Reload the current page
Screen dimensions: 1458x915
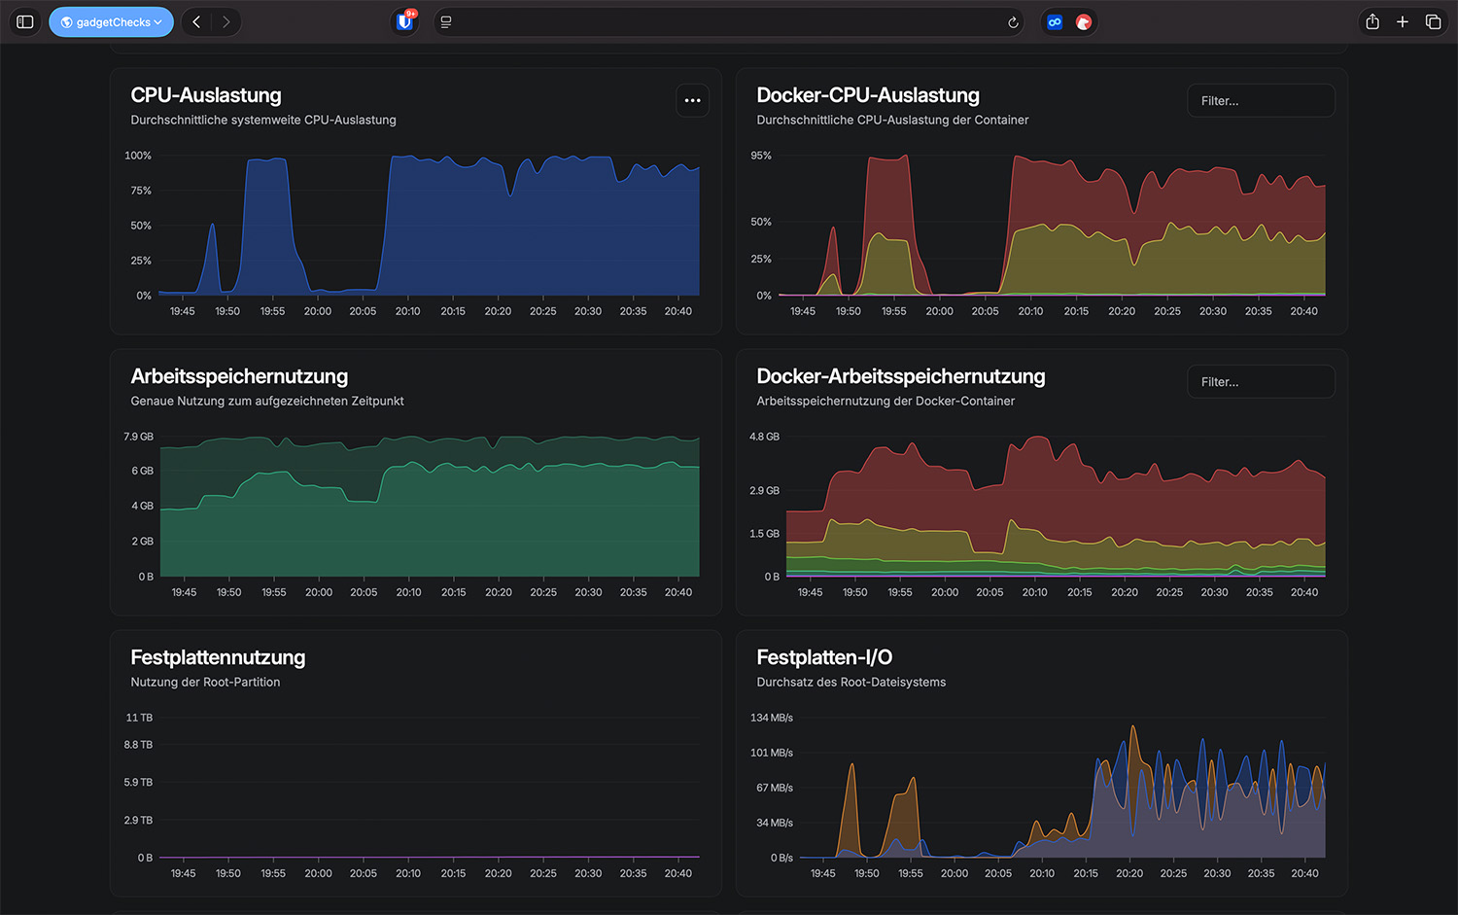pos(1013,22)
